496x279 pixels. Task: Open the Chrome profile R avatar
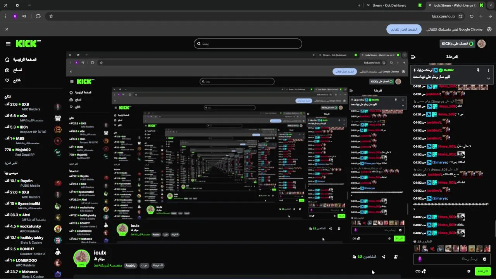[x=15, y=16]
